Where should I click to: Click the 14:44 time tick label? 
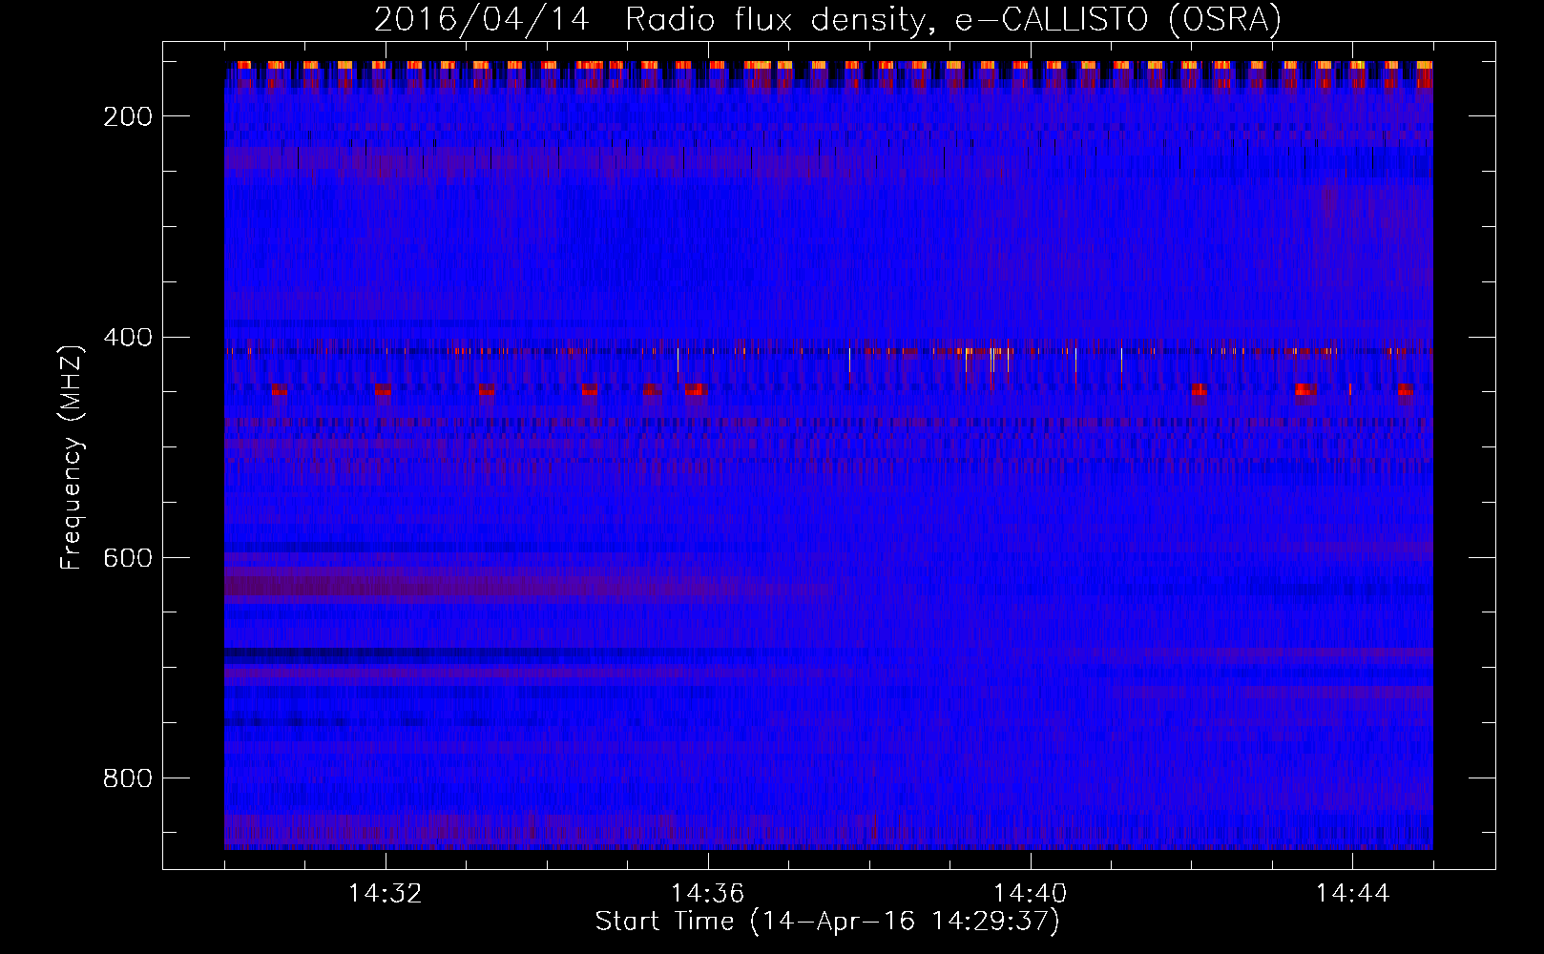(1353, 894)
